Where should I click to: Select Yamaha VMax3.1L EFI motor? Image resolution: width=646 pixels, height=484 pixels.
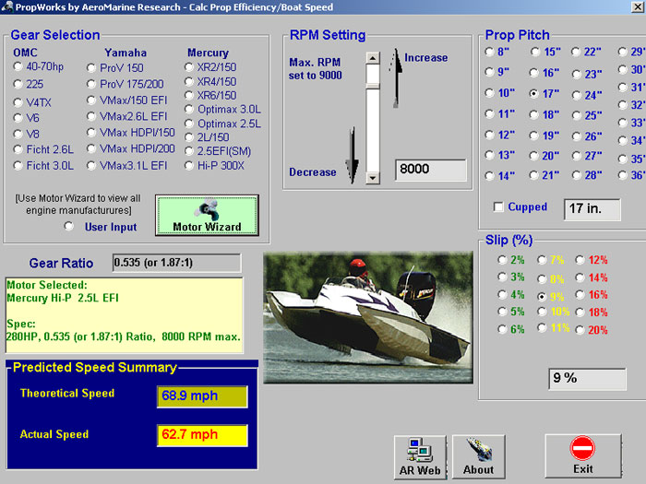(x=91, y=165)
